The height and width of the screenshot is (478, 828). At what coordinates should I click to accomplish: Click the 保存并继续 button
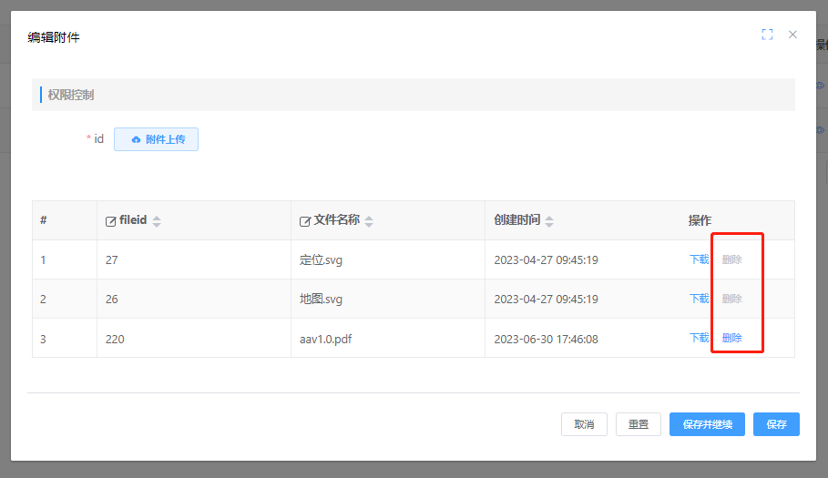click(x=707, y=424)
